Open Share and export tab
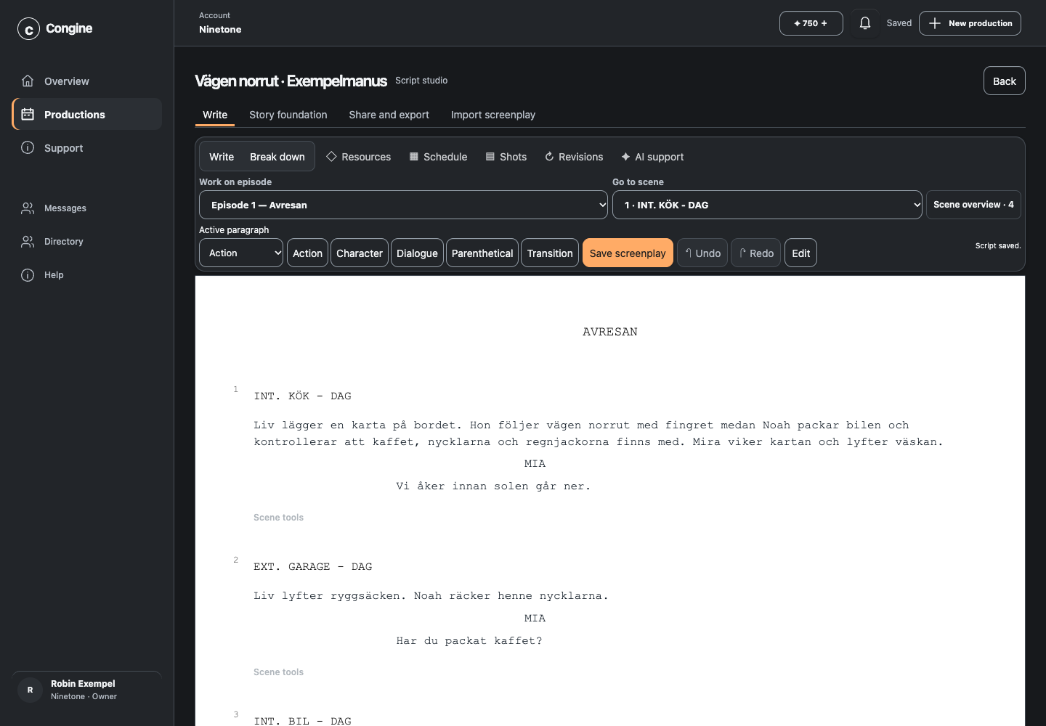 point(389,115)
